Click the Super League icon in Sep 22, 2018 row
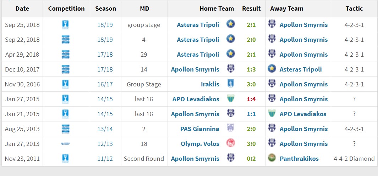Viewport: 378px width, 176px height. (x=66, y=40)
